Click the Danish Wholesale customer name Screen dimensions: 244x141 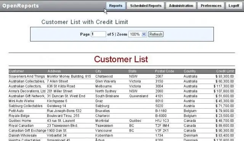pos(23,136)
